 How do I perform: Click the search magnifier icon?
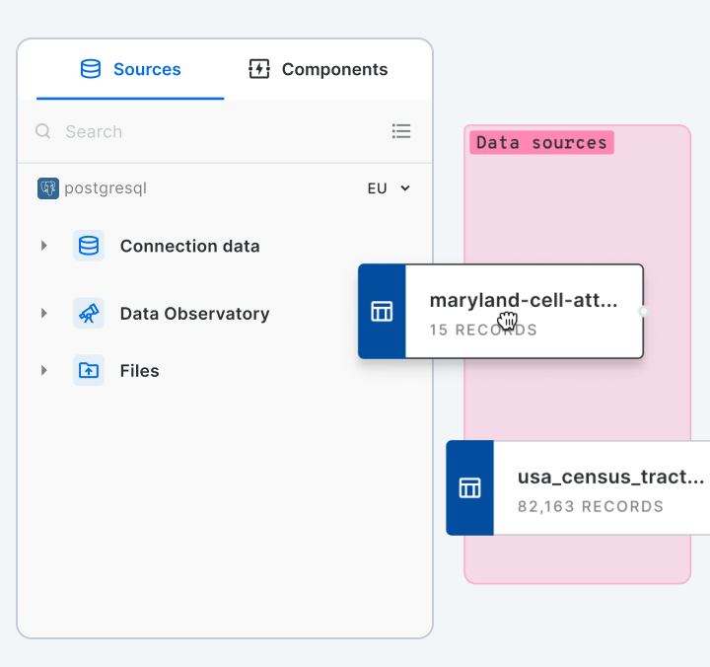(43, 131)
